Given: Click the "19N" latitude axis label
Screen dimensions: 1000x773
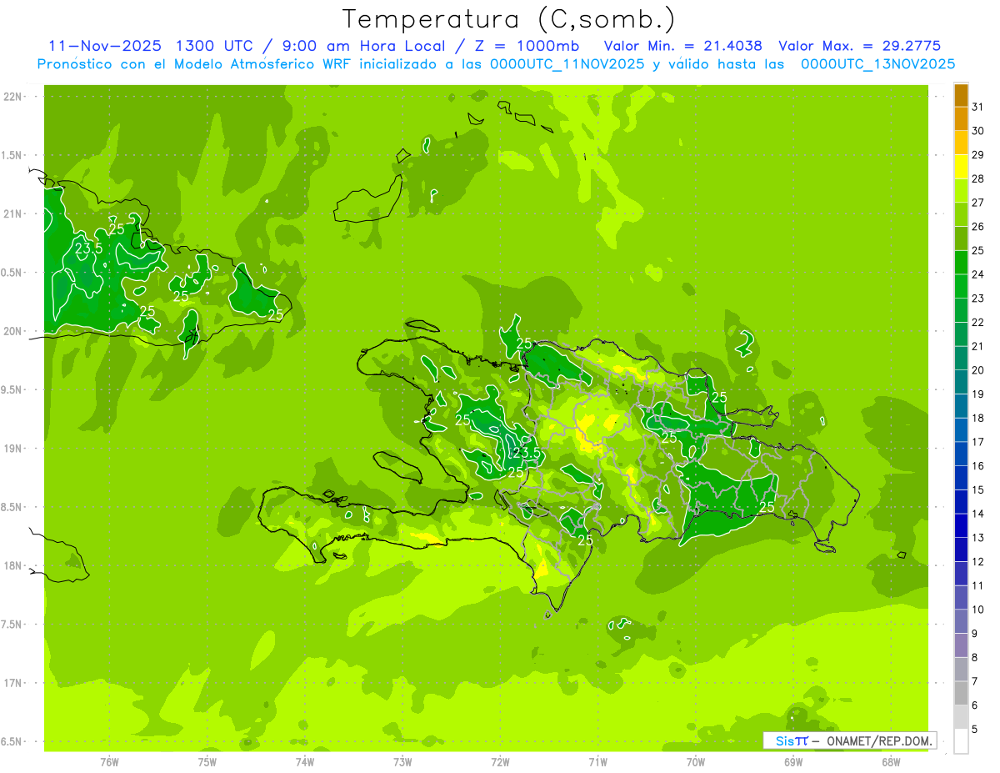Looking at the screenshot, I should coord(13,448).
